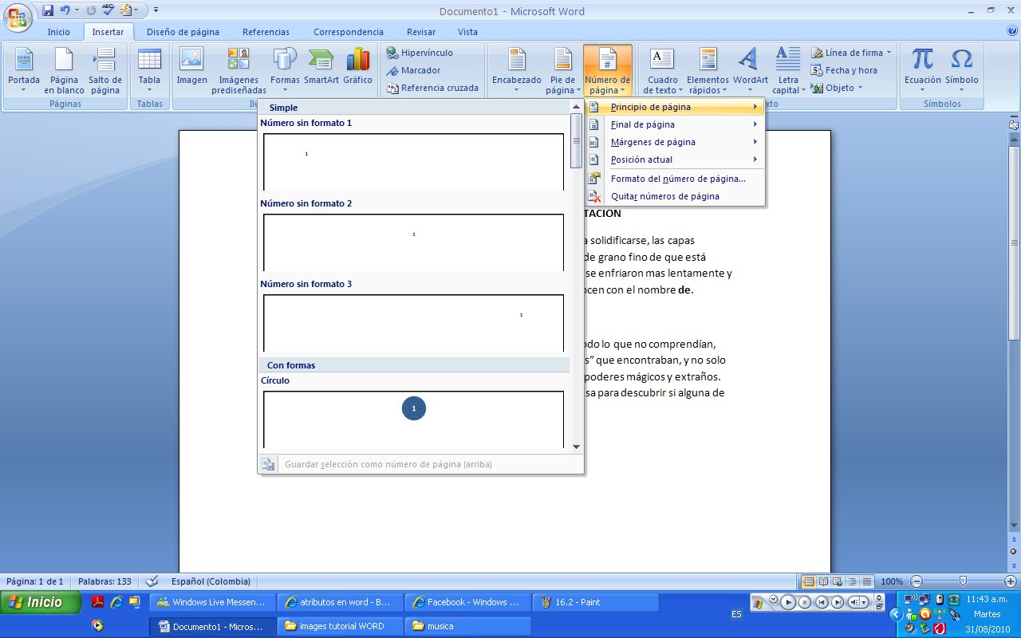Launch Adobe Reader from the quick launch
Image resolution: width=1021 pixels, height=638 pixels.
[x=98, y=602]
